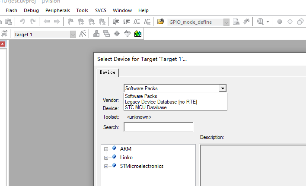
Task: Open Options for Target magic wand icon
Action: click(83, 34)
